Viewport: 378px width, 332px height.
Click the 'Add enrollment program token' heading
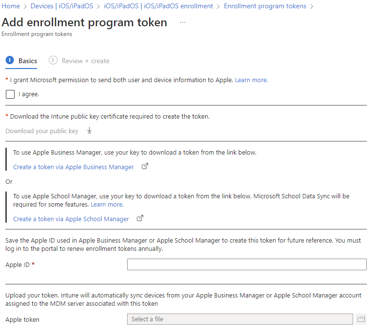pos(84,22)
